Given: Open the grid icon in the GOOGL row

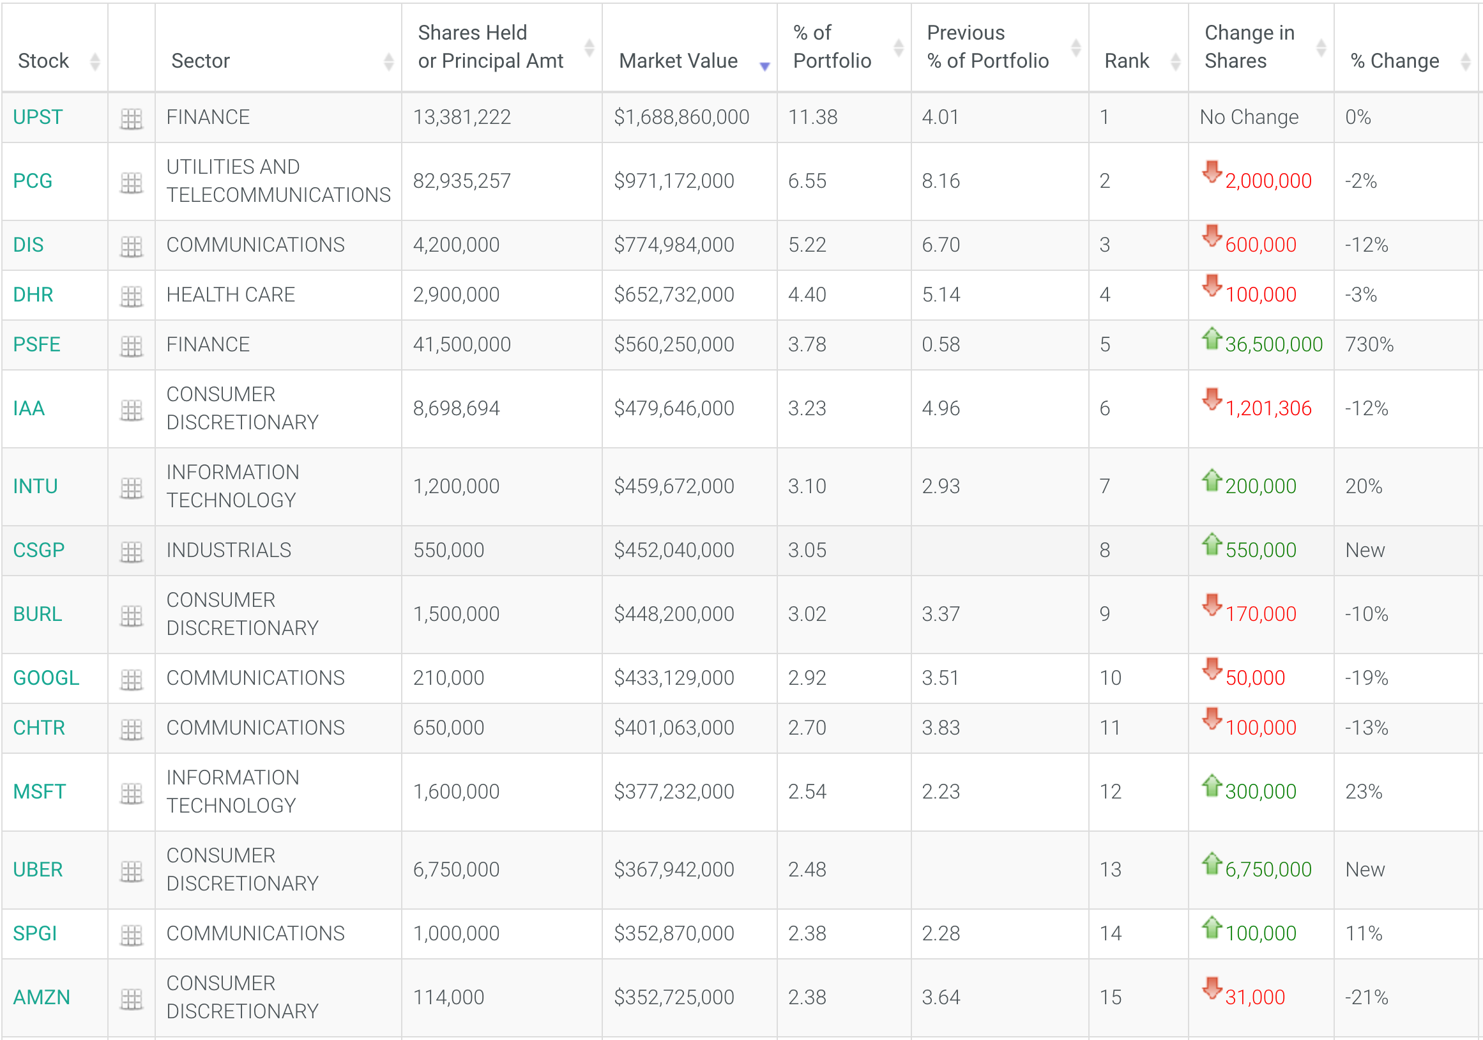Looking at the screenshot, I should coord(131,679).
